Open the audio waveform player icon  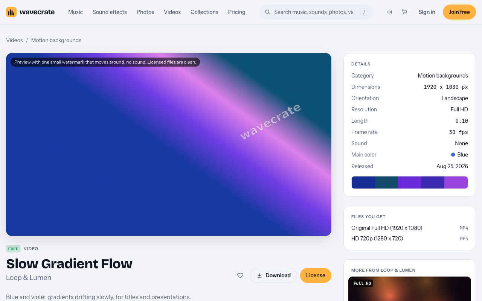point(389,12)
